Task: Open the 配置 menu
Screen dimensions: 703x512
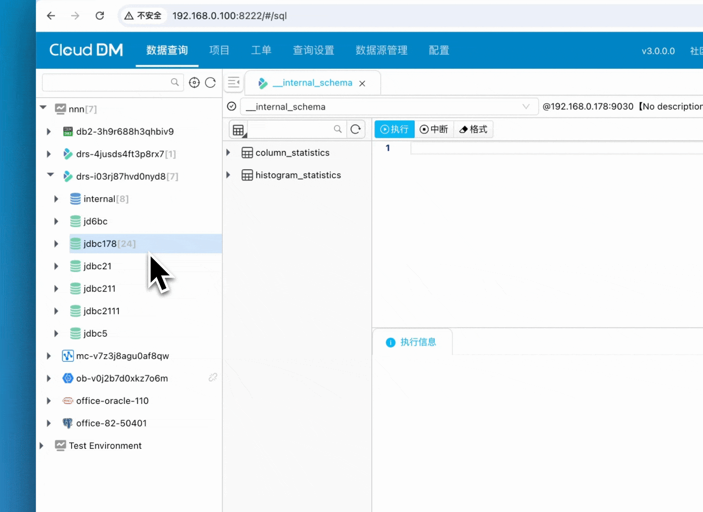Action: [439, 50]
